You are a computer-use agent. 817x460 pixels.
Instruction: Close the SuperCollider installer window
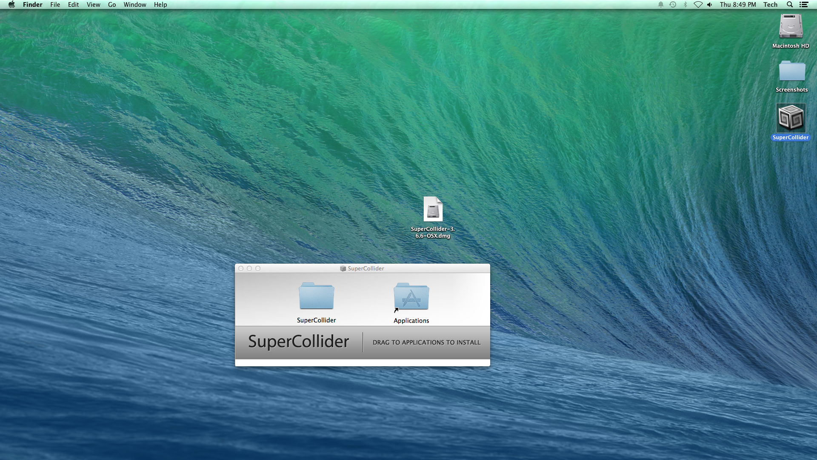pyautogui.click(x=241, y=268)
